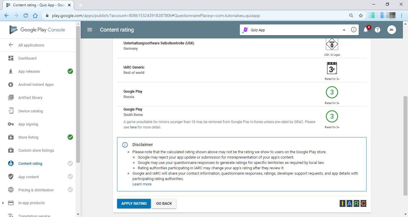The image size is (408, 217).
Task: Click the Go Back button
Action: 164,204
